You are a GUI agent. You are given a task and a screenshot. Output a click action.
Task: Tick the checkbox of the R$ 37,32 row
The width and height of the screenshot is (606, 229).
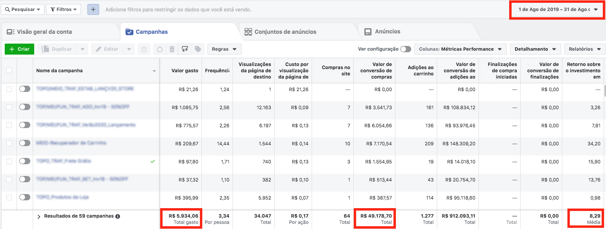tap(9, 179)
